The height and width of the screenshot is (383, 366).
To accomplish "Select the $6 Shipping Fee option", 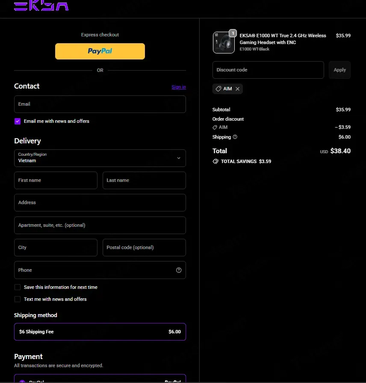I will pos(100,332).
